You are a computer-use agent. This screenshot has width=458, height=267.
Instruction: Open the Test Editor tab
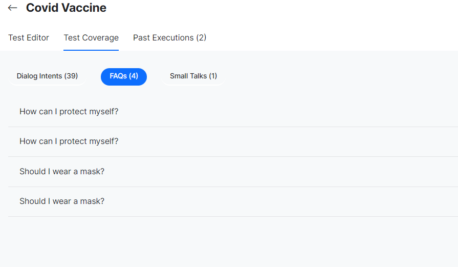29,38
